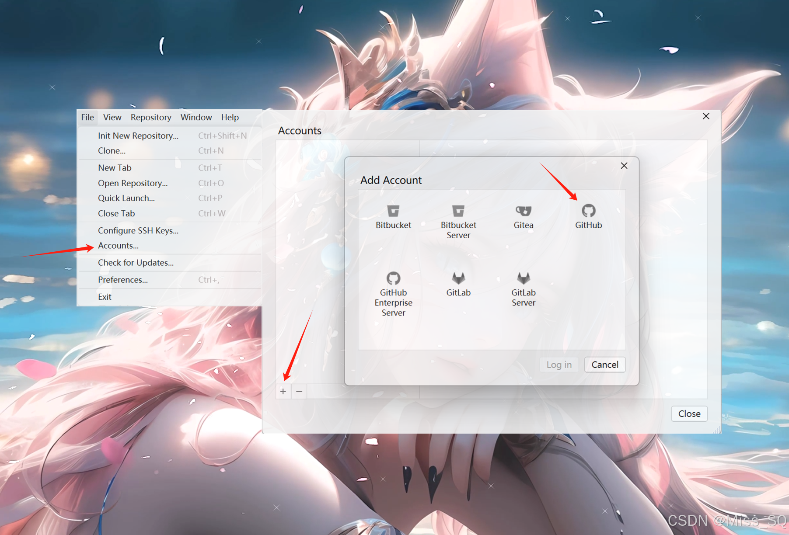Click Close in the Accounts window

pyautogui.click(x=689, y=413)
